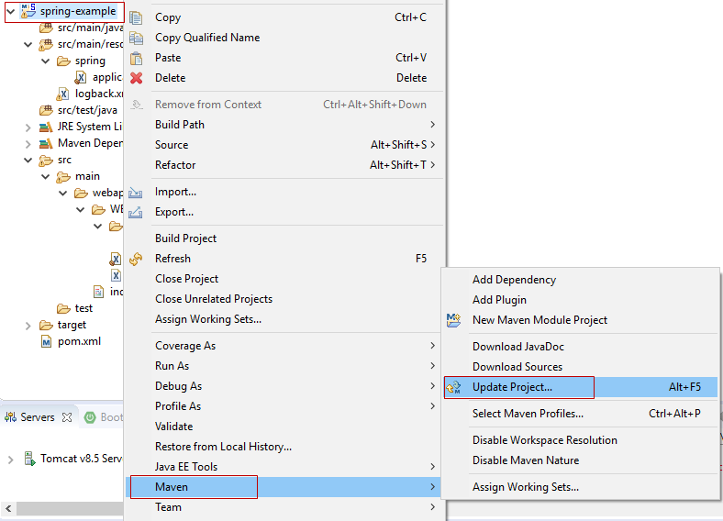Open the Java EE Tools submenu

tap(284, 467)
